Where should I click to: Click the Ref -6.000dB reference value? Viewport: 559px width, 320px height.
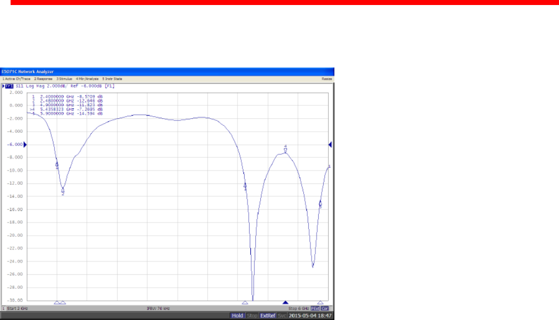point(86,86)
